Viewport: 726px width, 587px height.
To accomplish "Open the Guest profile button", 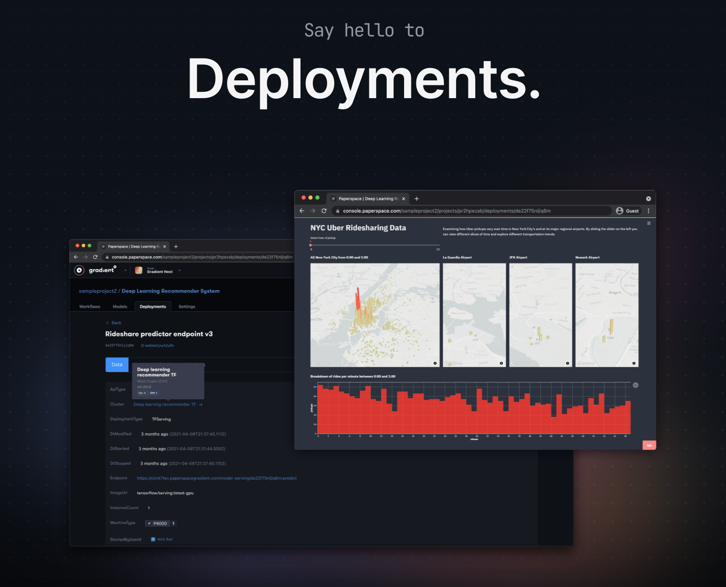I will 627,211.
